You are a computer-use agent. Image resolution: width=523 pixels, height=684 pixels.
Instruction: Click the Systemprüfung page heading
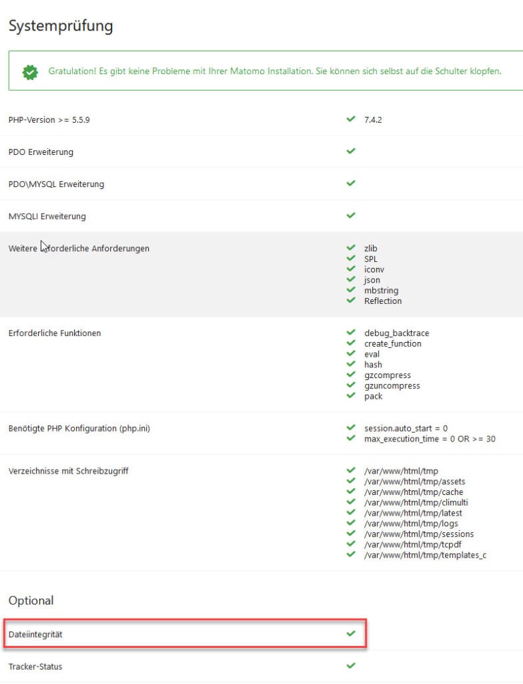[x=61, y=26]
